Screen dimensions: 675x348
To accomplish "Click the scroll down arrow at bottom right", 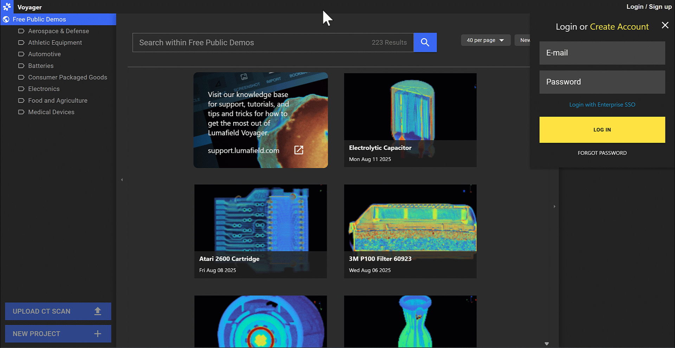I will click(547, 344).
